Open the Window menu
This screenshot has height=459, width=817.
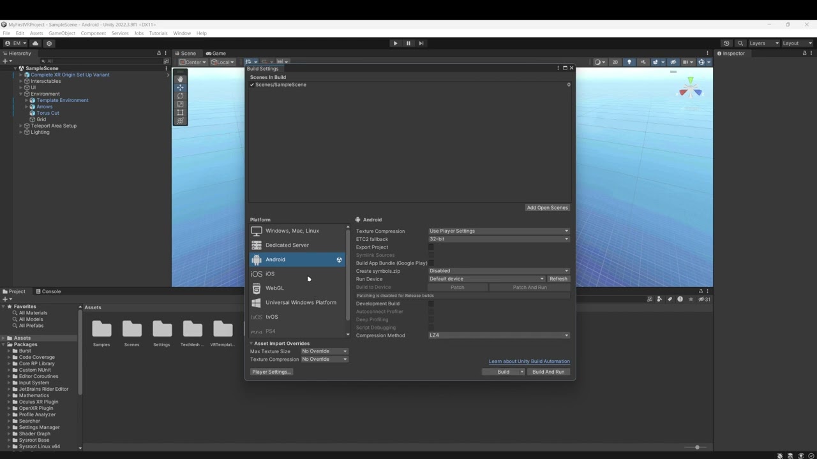182,33
